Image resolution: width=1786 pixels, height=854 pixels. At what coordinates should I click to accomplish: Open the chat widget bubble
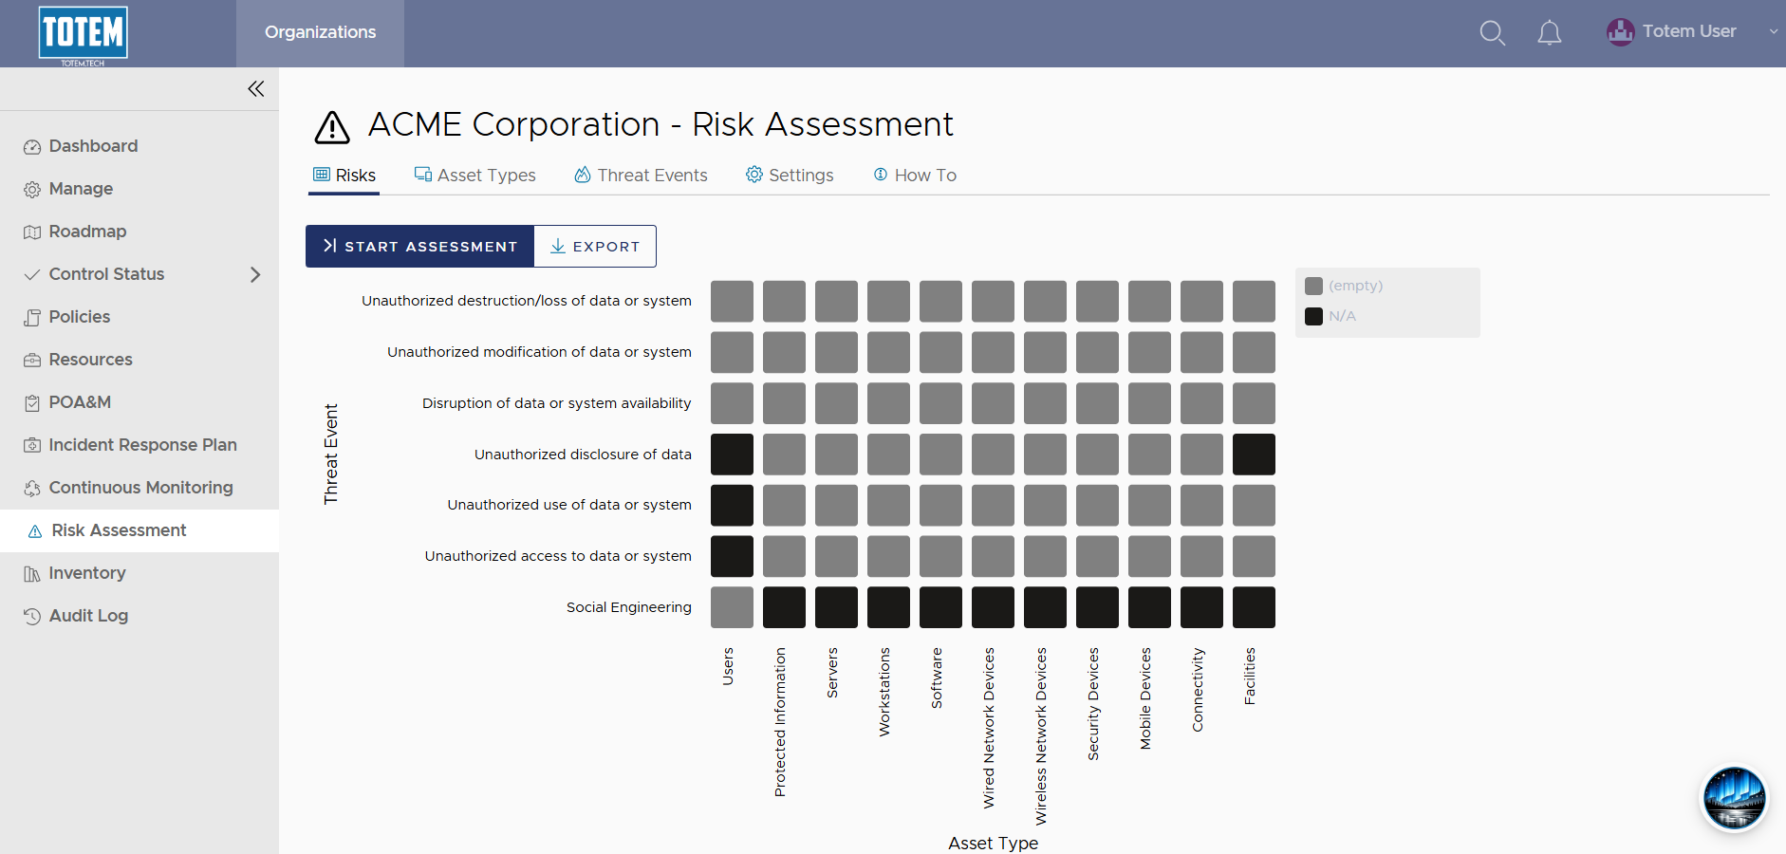coord(1734,798)
